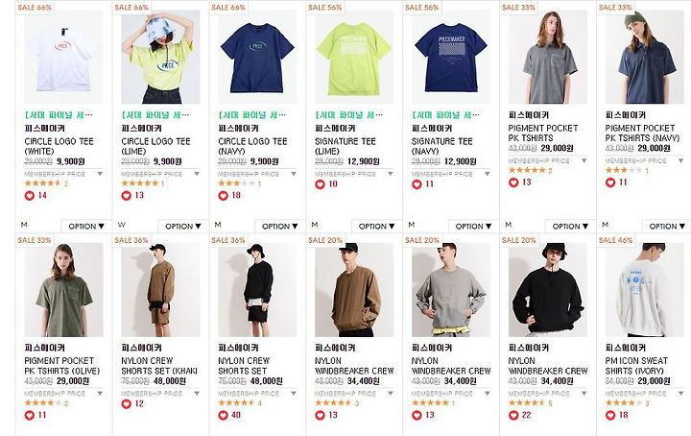The width and height of the screenshot is (691, 436).
Task: Click heart on Pigment Pocket PK Tshirts navy
Action: [610, 182]
